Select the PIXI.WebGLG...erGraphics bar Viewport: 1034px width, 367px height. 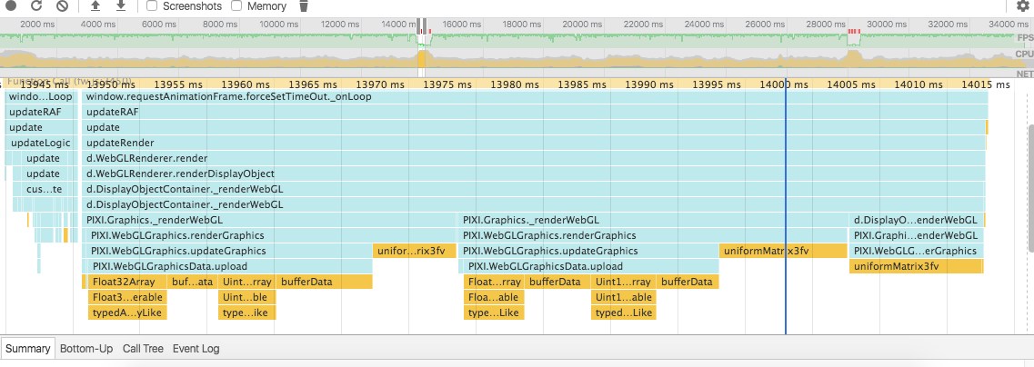[916, 251]
